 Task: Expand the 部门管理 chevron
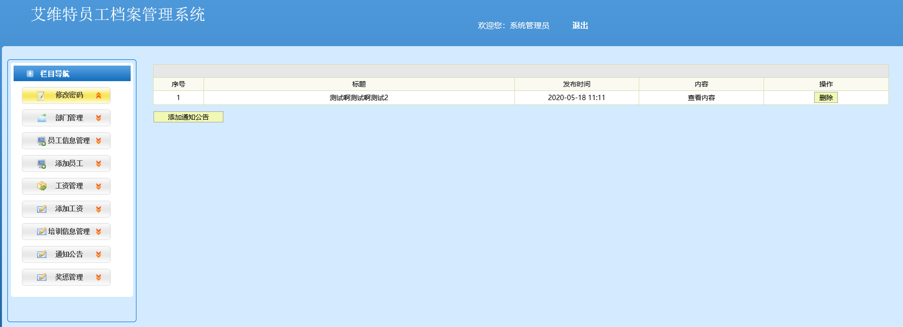click(99, 118)
